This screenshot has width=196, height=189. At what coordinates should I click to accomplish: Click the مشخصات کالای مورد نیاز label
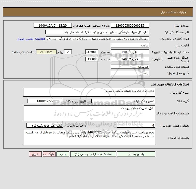(x=173, y=113)
